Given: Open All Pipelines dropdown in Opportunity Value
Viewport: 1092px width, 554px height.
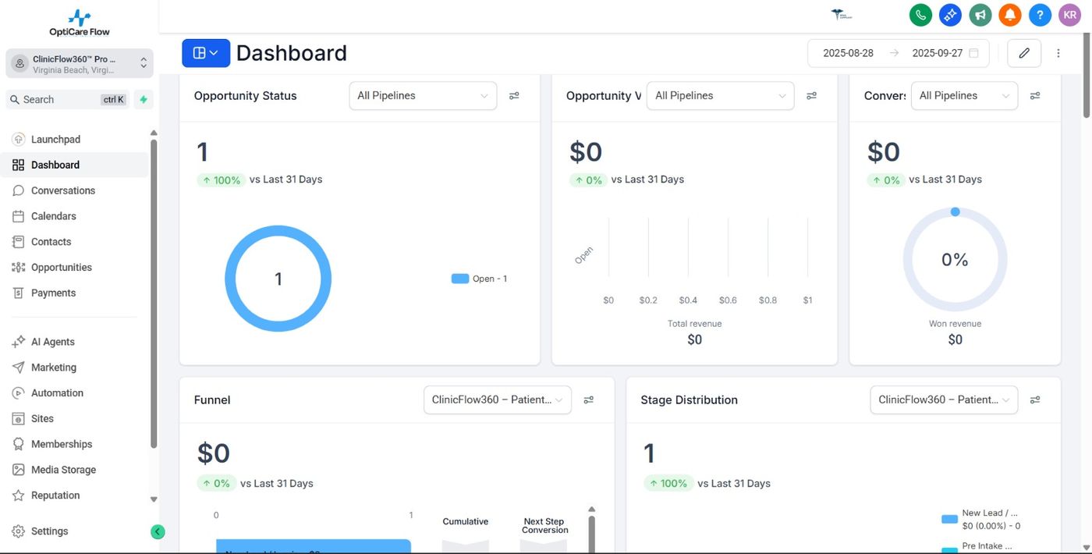Looking at the screenshot, I should [720, 95].
